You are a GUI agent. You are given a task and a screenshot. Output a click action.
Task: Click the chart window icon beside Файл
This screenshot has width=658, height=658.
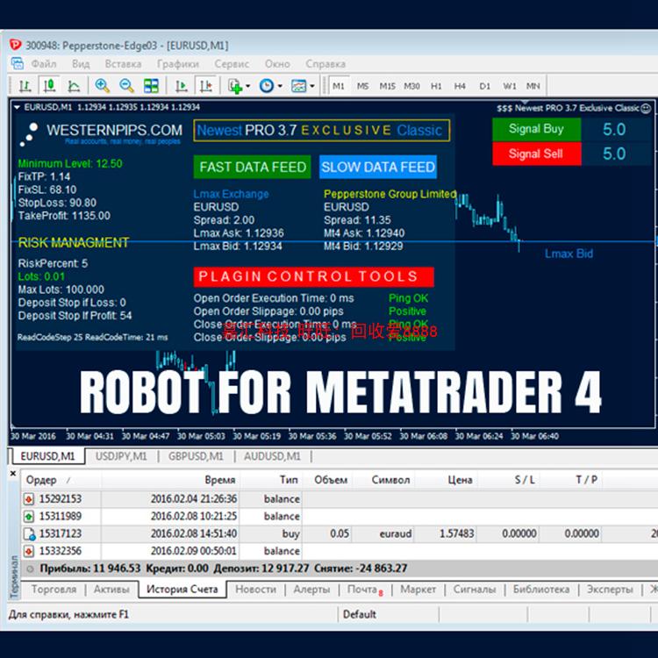pos(18,64)
